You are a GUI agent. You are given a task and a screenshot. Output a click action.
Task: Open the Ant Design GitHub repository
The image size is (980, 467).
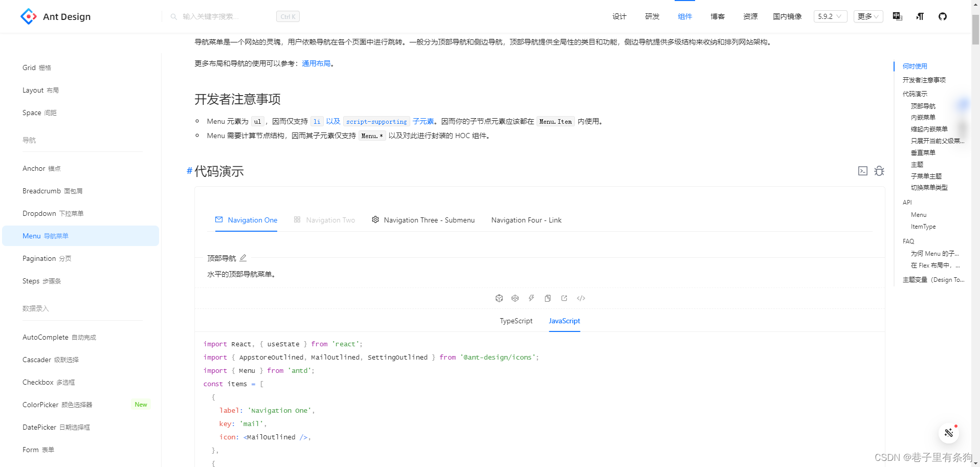943,16
